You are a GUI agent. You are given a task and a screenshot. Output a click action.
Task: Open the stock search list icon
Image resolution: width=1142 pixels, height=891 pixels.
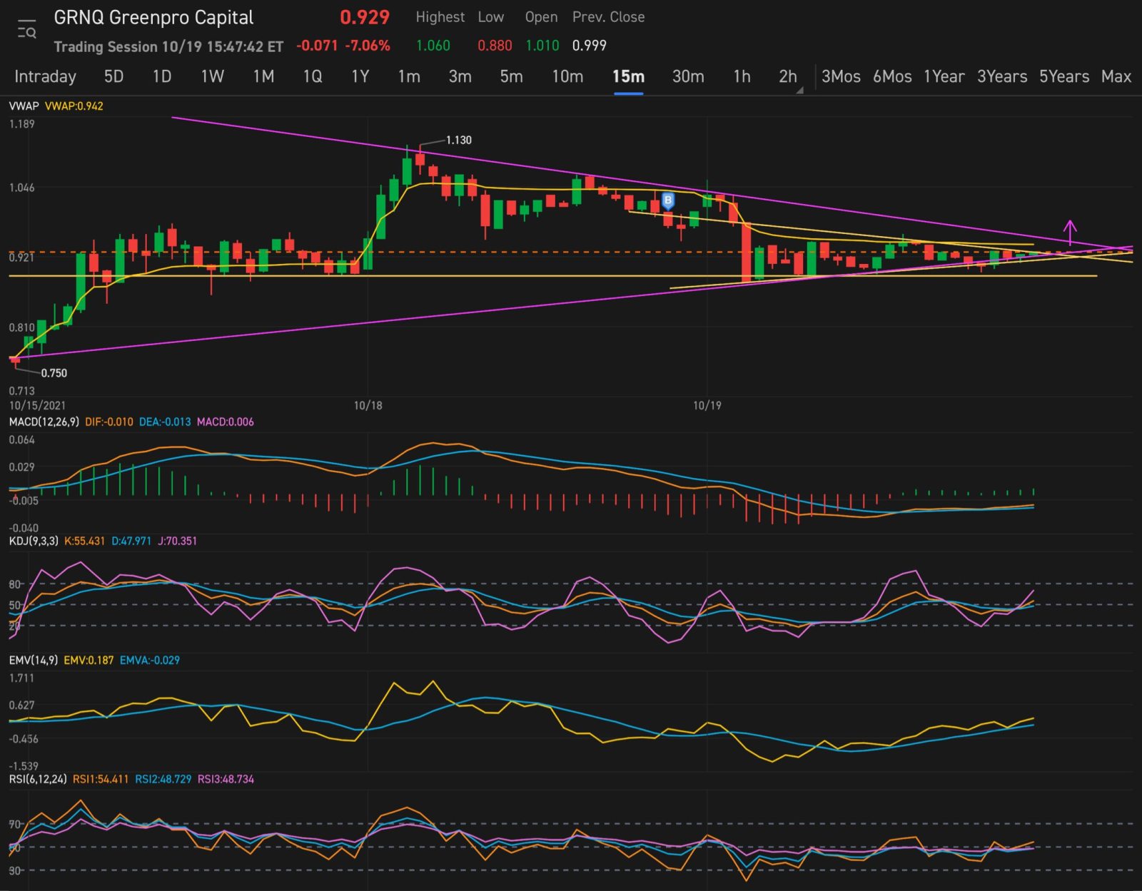tap(26, 29)
